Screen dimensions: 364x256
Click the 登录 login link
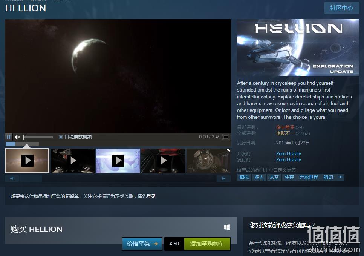click(x=151, y=196)
